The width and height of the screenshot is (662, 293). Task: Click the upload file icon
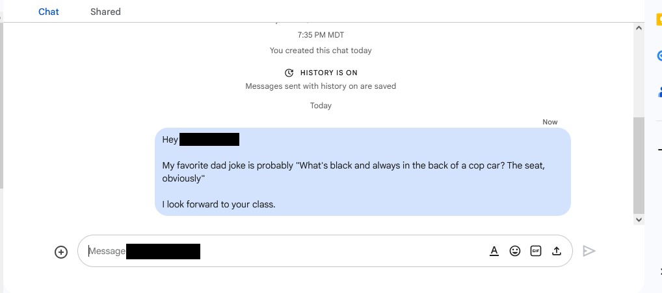[557, 251]
